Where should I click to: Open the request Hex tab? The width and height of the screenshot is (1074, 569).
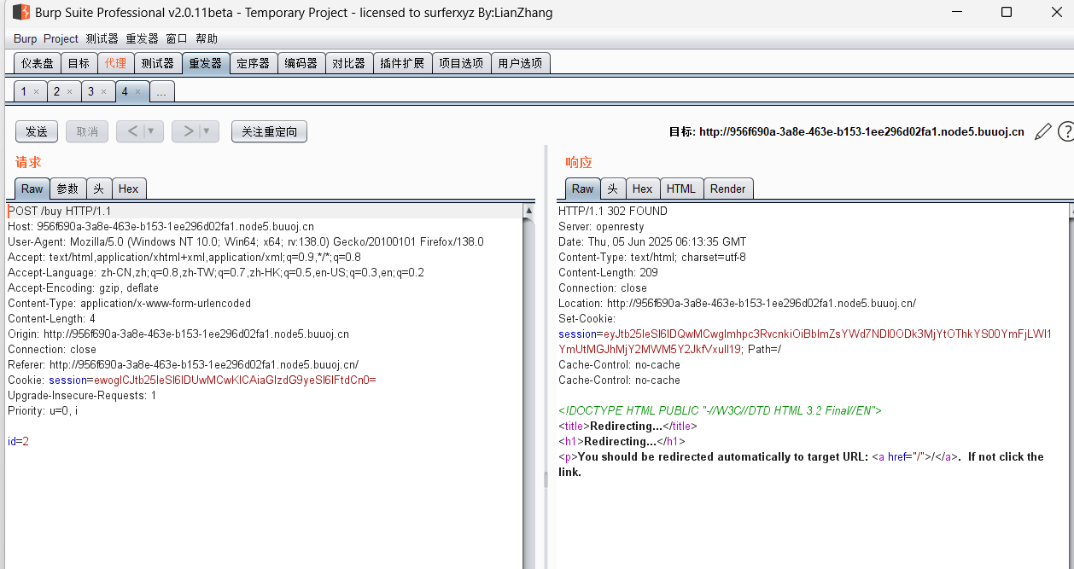coord(128,189)
